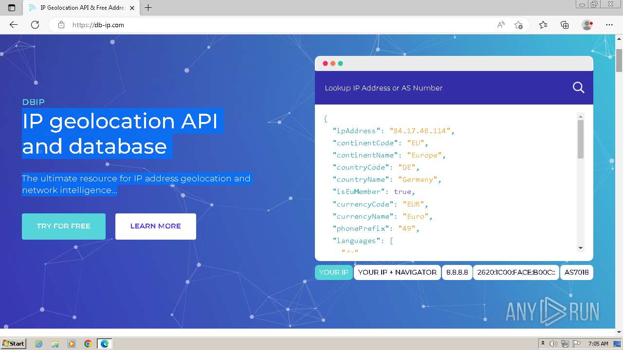Image resolution: width=623 pixels, height=350 pixels.
Task: Click the browser back arrow
Action: (14, 25)
